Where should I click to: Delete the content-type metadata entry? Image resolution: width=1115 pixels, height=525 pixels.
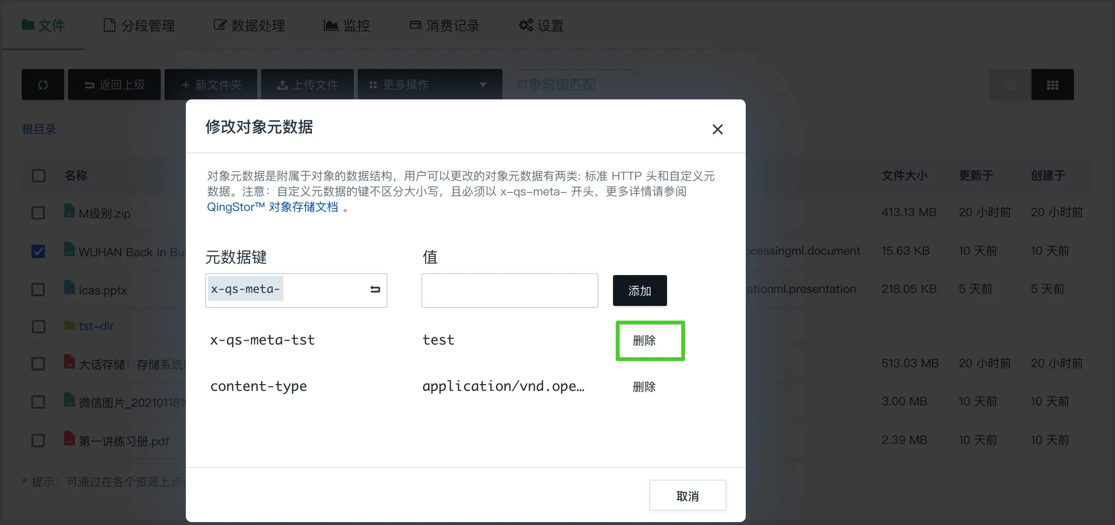(x=644, y=387)
